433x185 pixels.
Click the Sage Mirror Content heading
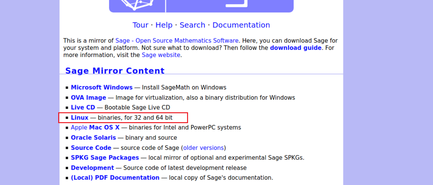[115, 71]
